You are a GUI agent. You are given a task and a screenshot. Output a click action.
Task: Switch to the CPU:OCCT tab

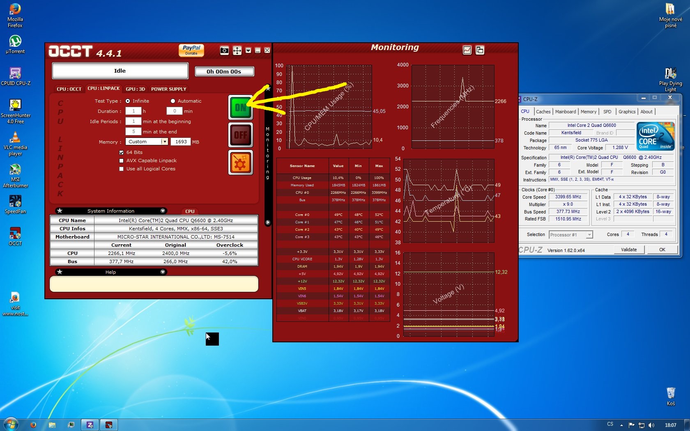click(69, 89)
